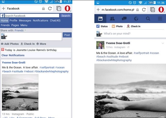Screen dimensions: 166x118
Task: Open Jeanette Louise Rønne's birthday notice
Action: tap(36, 50)
